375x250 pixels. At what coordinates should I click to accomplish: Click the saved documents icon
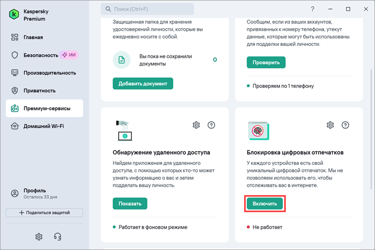point(121,60)
